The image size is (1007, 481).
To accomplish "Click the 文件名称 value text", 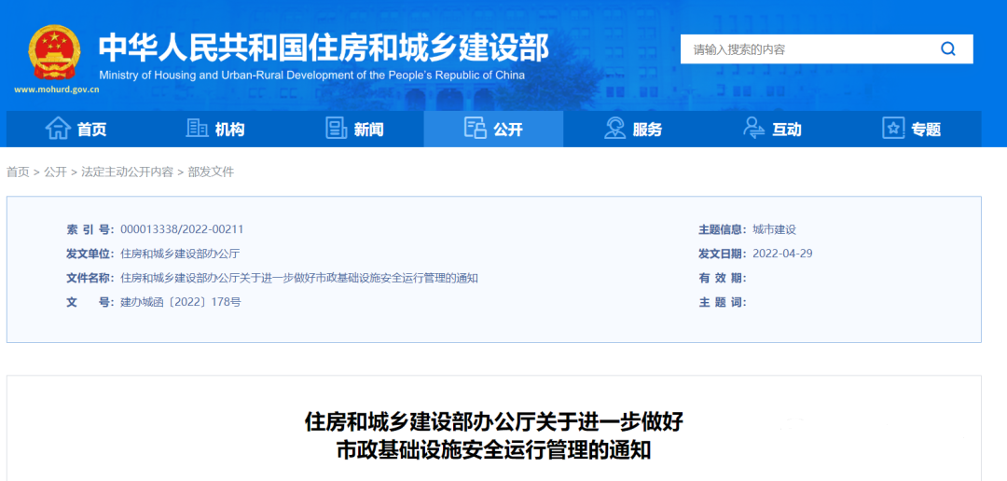I will coord(299,278).
